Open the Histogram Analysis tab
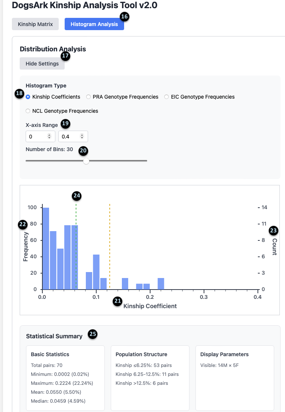This screenshot has width=285, height=412. pyautogui.click(x=94, y=24)
